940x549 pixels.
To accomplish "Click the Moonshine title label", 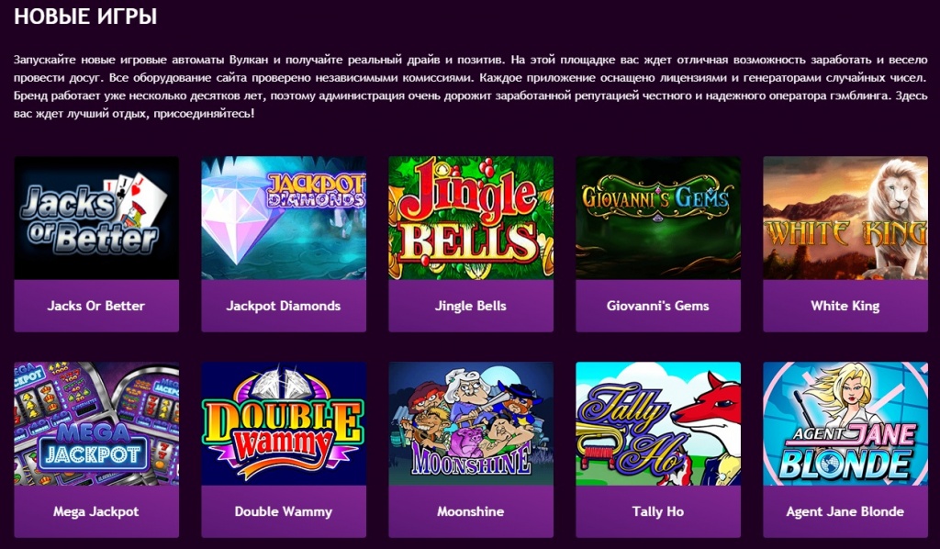I will [x=471, y=512].
